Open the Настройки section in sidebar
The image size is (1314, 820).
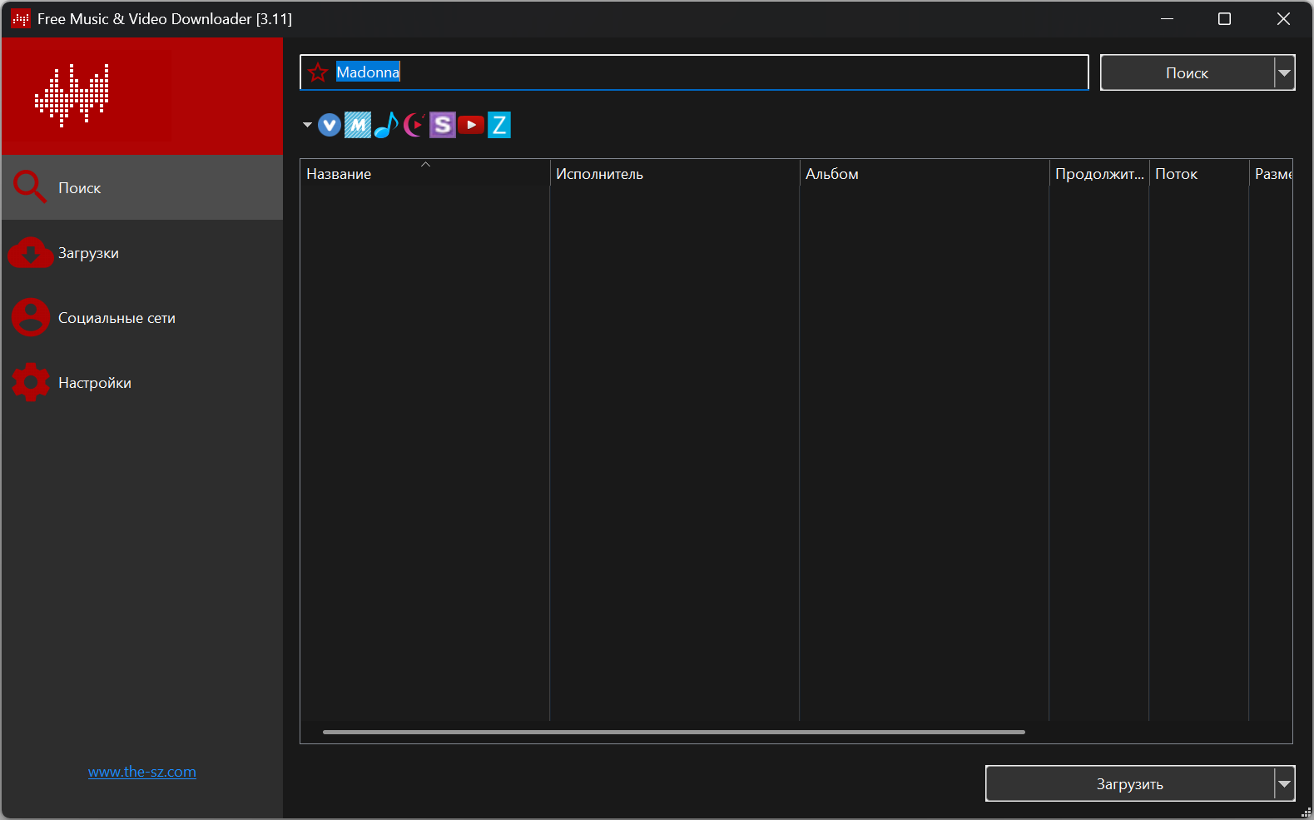(142, 382)
